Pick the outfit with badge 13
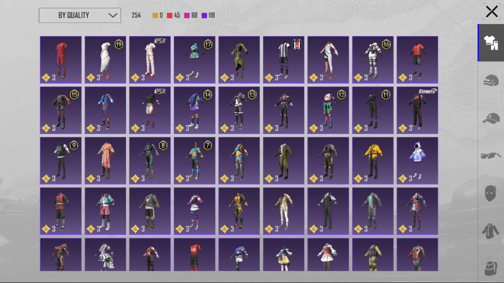 239,110
